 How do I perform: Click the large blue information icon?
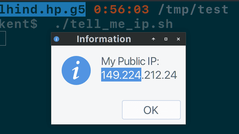point(76,70)
